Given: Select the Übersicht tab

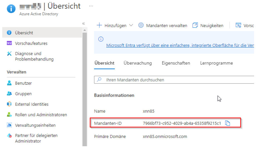Looking at the screenshot, I should [x=104, y=63].
